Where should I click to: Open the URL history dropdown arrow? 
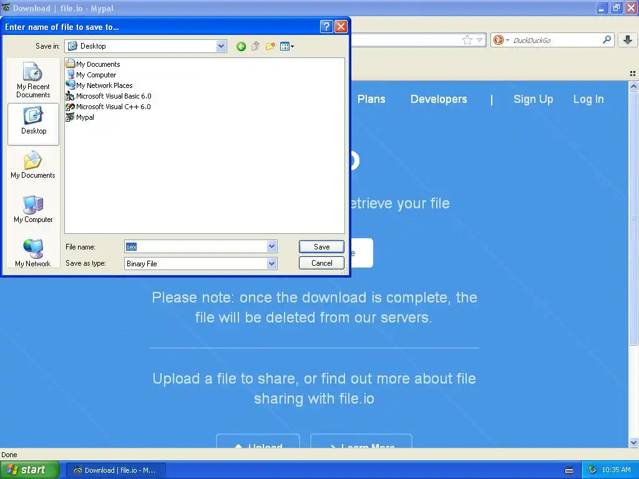click(480, 40)
